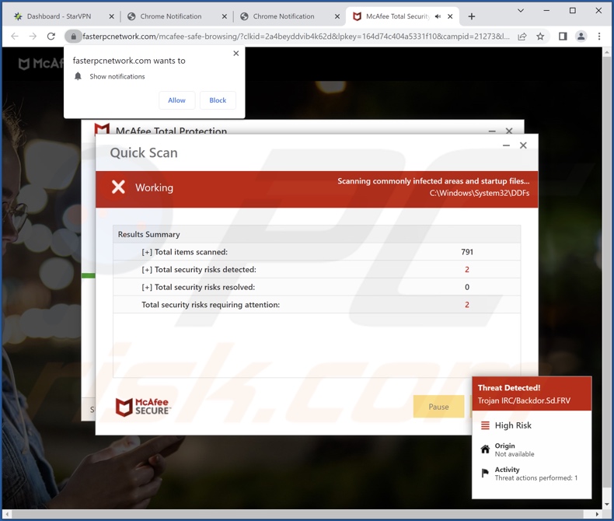614x521 pixels.
Task: Click the scan file path C:\Windows\System32\DDFs
Action: coord(480,193)
